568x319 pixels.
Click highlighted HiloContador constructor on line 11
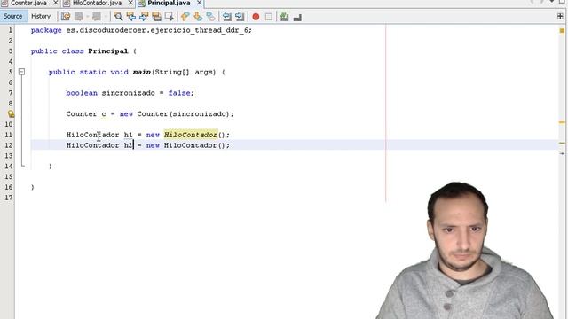tap(191, 135)
